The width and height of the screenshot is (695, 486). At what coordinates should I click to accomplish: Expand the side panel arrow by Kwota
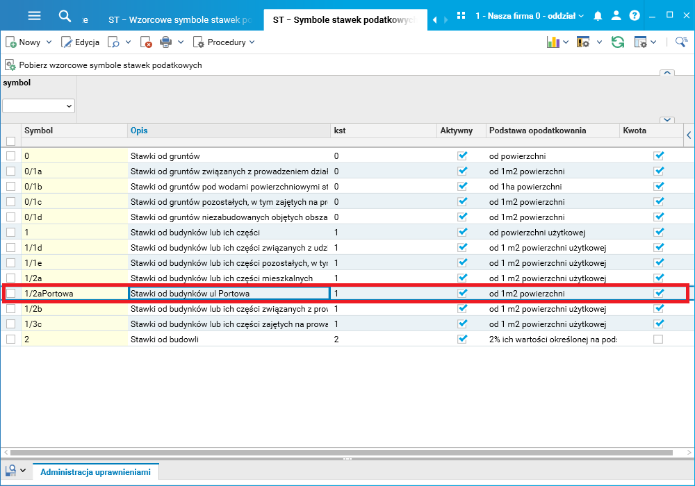(689, 135)
